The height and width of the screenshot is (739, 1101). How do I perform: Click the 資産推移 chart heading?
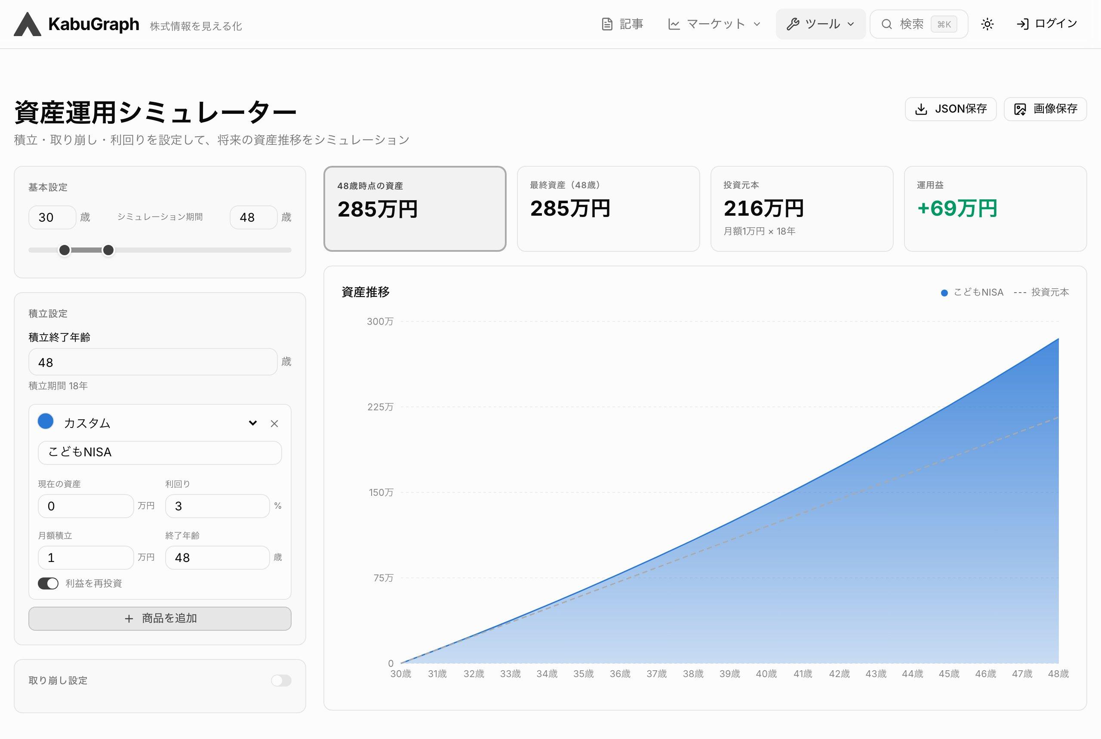(366, 292)
